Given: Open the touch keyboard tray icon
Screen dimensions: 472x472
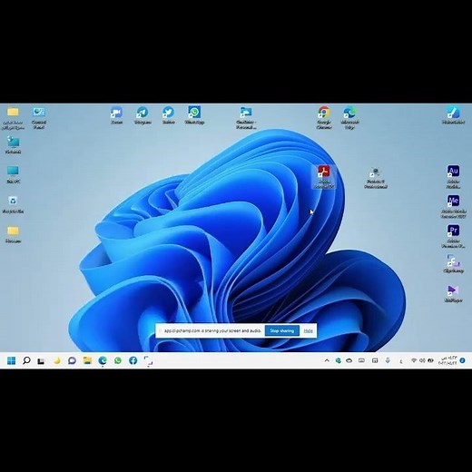Looking at the screenshot, I should pyautogui.click(x=361, y=360).
